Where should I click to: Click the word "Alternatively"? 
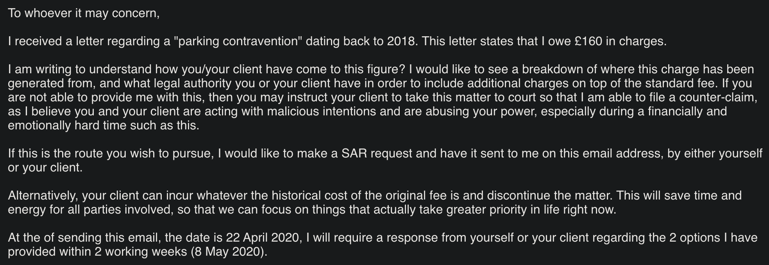43,196
